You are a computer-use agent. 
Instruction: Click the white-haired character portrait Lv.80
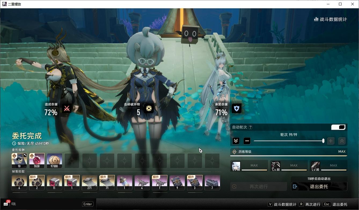236,166
